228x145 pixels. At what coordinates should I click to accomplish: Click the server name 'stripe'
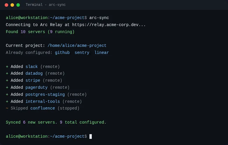tap(33, 81)
